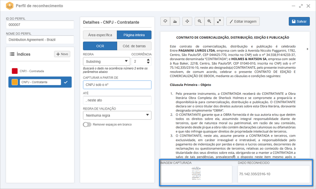Maximize the Perfil de reconhecimento window
This screenshot has height=189, width=316.
301,6
